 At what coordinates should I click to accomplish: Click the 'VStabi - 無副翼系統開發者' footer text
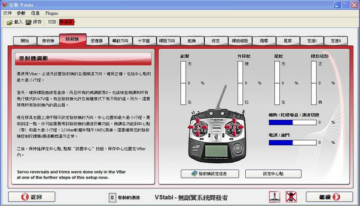[x=191, y=197]
